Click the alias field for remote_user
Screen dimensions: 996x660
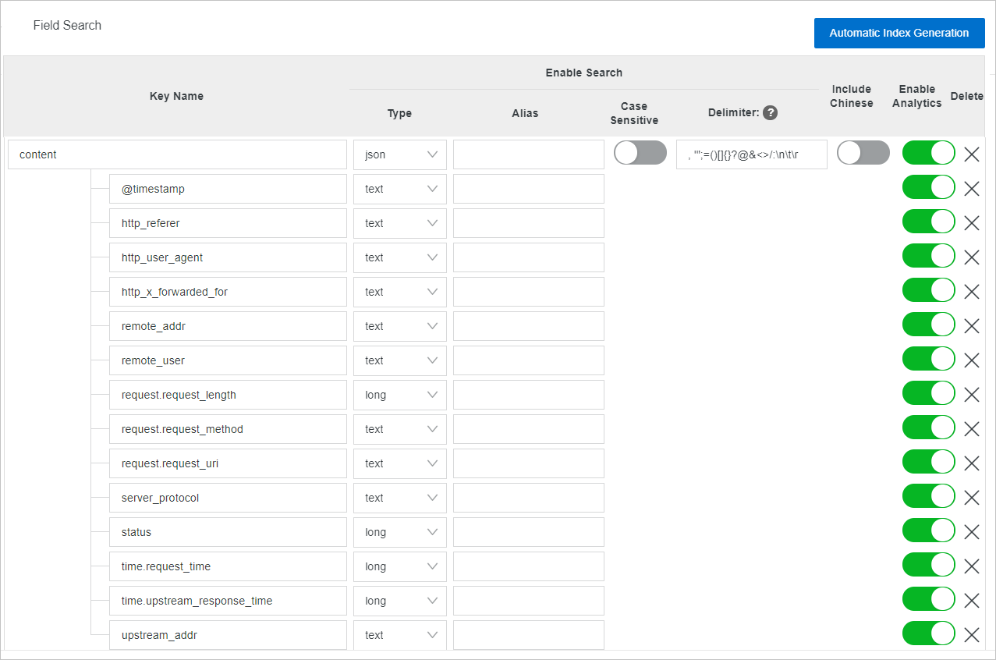(x=529, y=360)
